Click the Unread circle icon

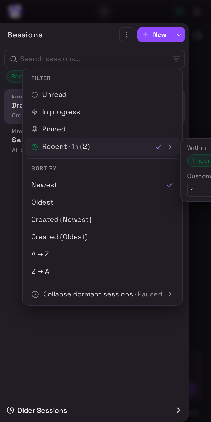pos(35,95)
